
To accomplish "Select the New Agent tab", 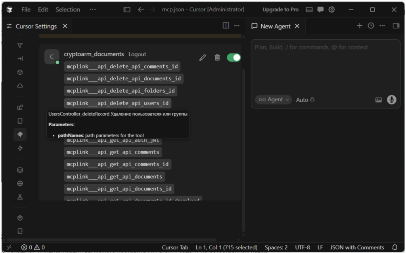I will pos(275,26).
